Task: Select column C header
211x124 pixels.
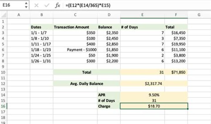Action: point(75,15)
